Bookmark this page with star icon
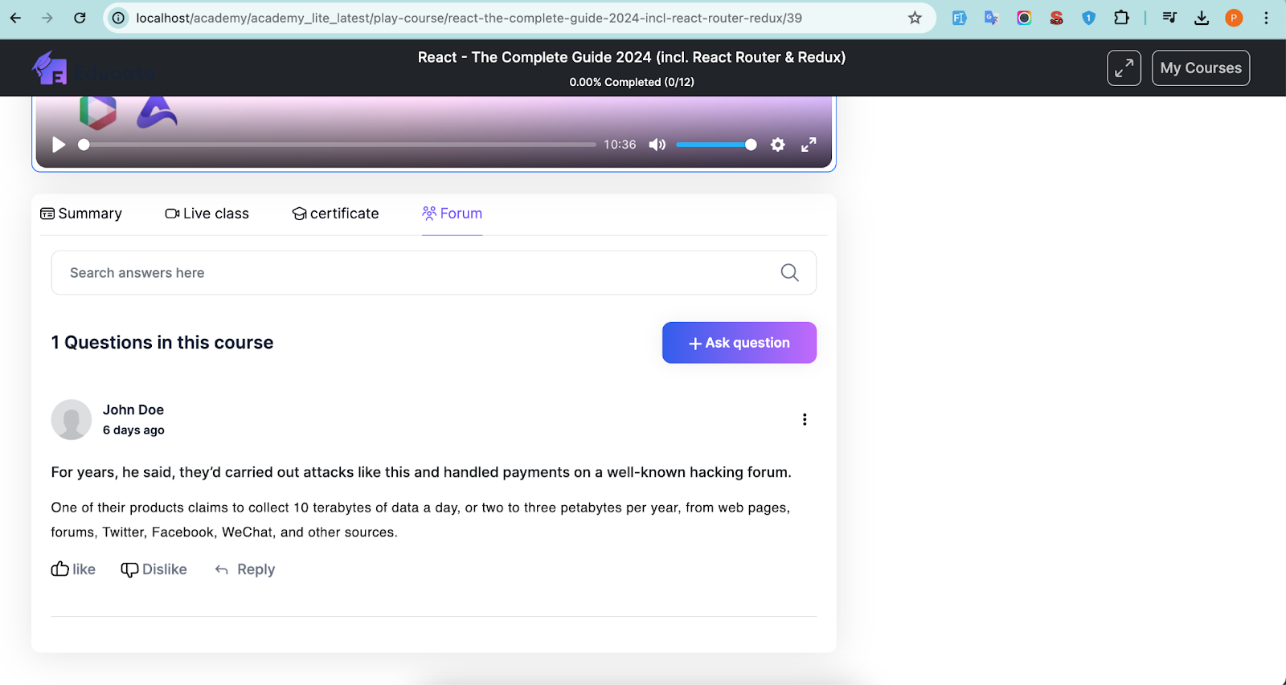The width and height of the screenshot is (1286, 685). tap(915, 18)
